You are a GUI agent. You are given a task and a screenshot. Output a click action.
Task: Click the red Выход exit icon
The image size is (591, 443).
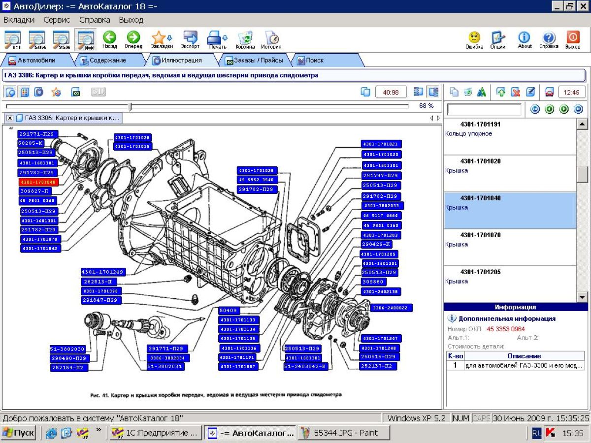[x=573, y=40]
